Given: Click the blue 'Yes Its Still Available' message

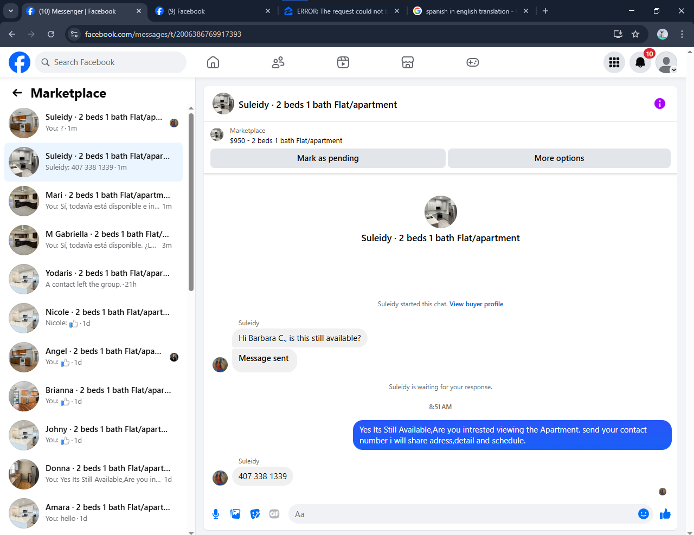Looking at the screenshot, I should coord(512,435).
